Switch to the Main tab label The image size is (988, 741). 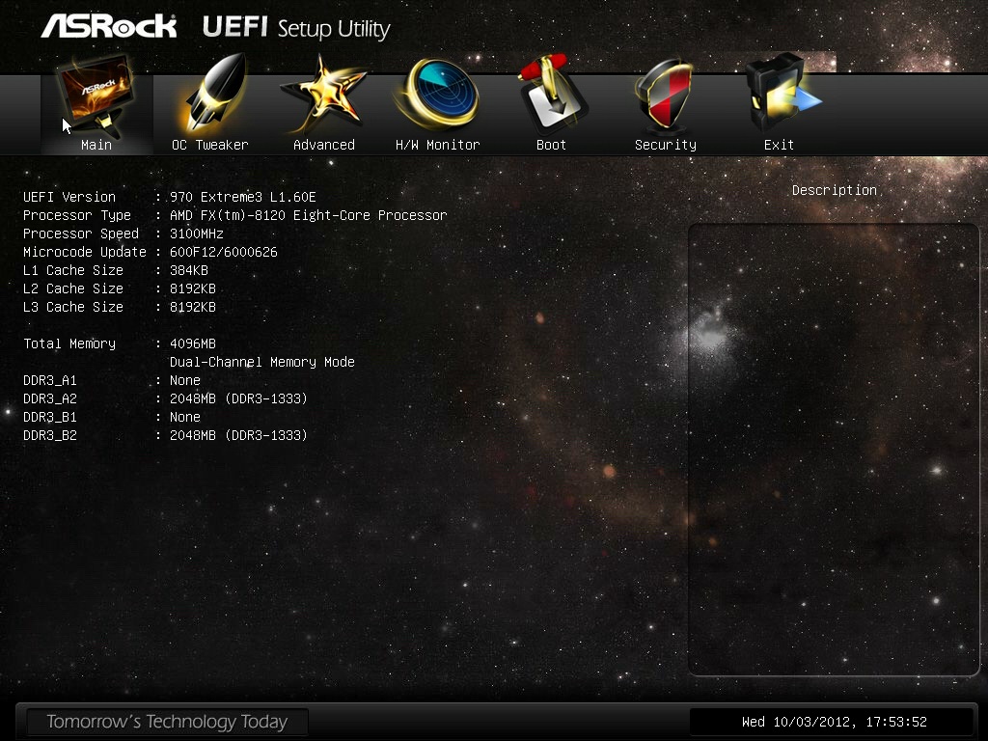[96, 145]
